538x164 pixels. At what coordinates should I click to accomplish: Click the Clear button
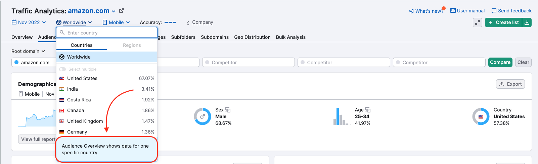523,62
